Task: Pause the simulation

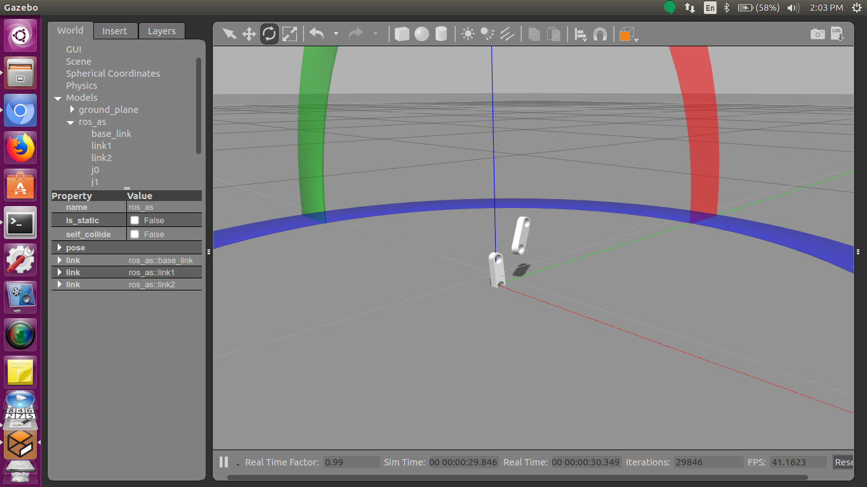Action: (223, 462)
